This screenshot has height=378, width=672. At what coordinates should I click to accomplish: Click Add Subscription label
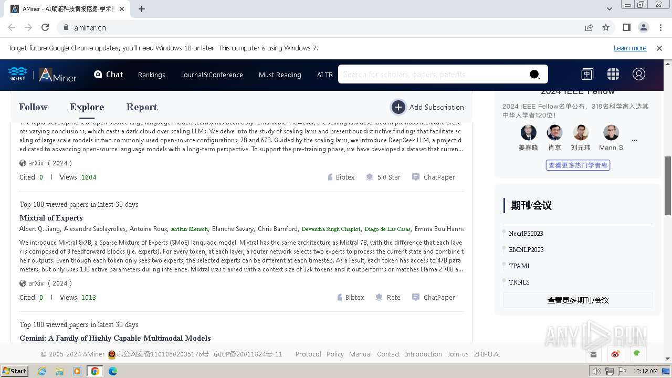tap(436, 107)
